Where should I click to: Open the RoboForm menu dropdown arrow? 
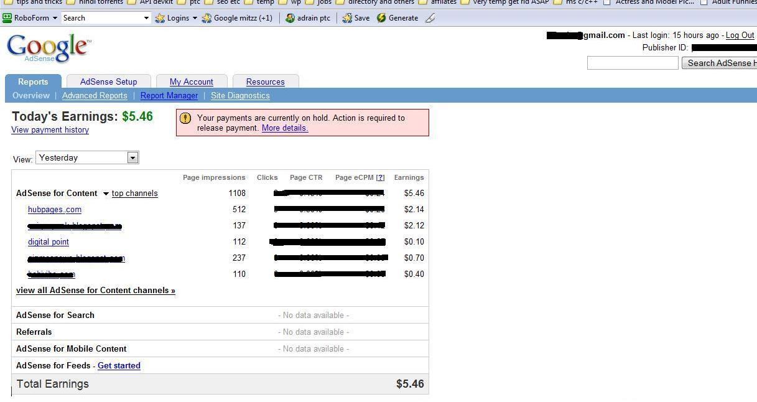(55, 18)
